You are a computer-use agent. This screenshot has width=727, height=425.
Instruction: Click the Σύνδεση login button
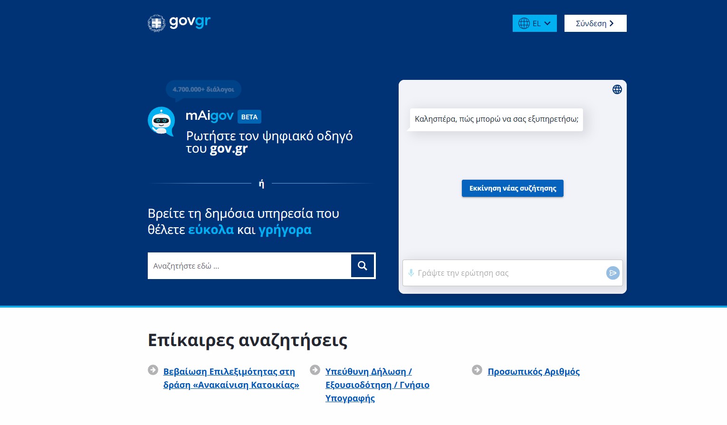pos(595,23)
